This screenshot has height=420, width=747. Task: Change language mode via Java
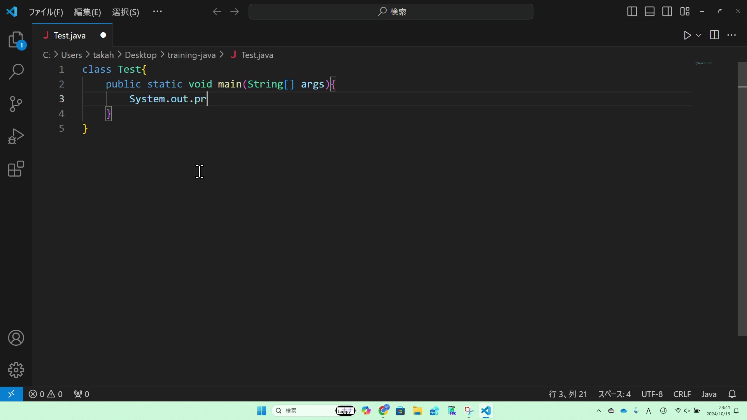click(x=709, y=394)
